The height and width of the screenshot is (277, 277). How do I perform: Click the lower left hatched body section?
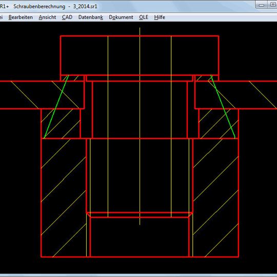point(64,197)
